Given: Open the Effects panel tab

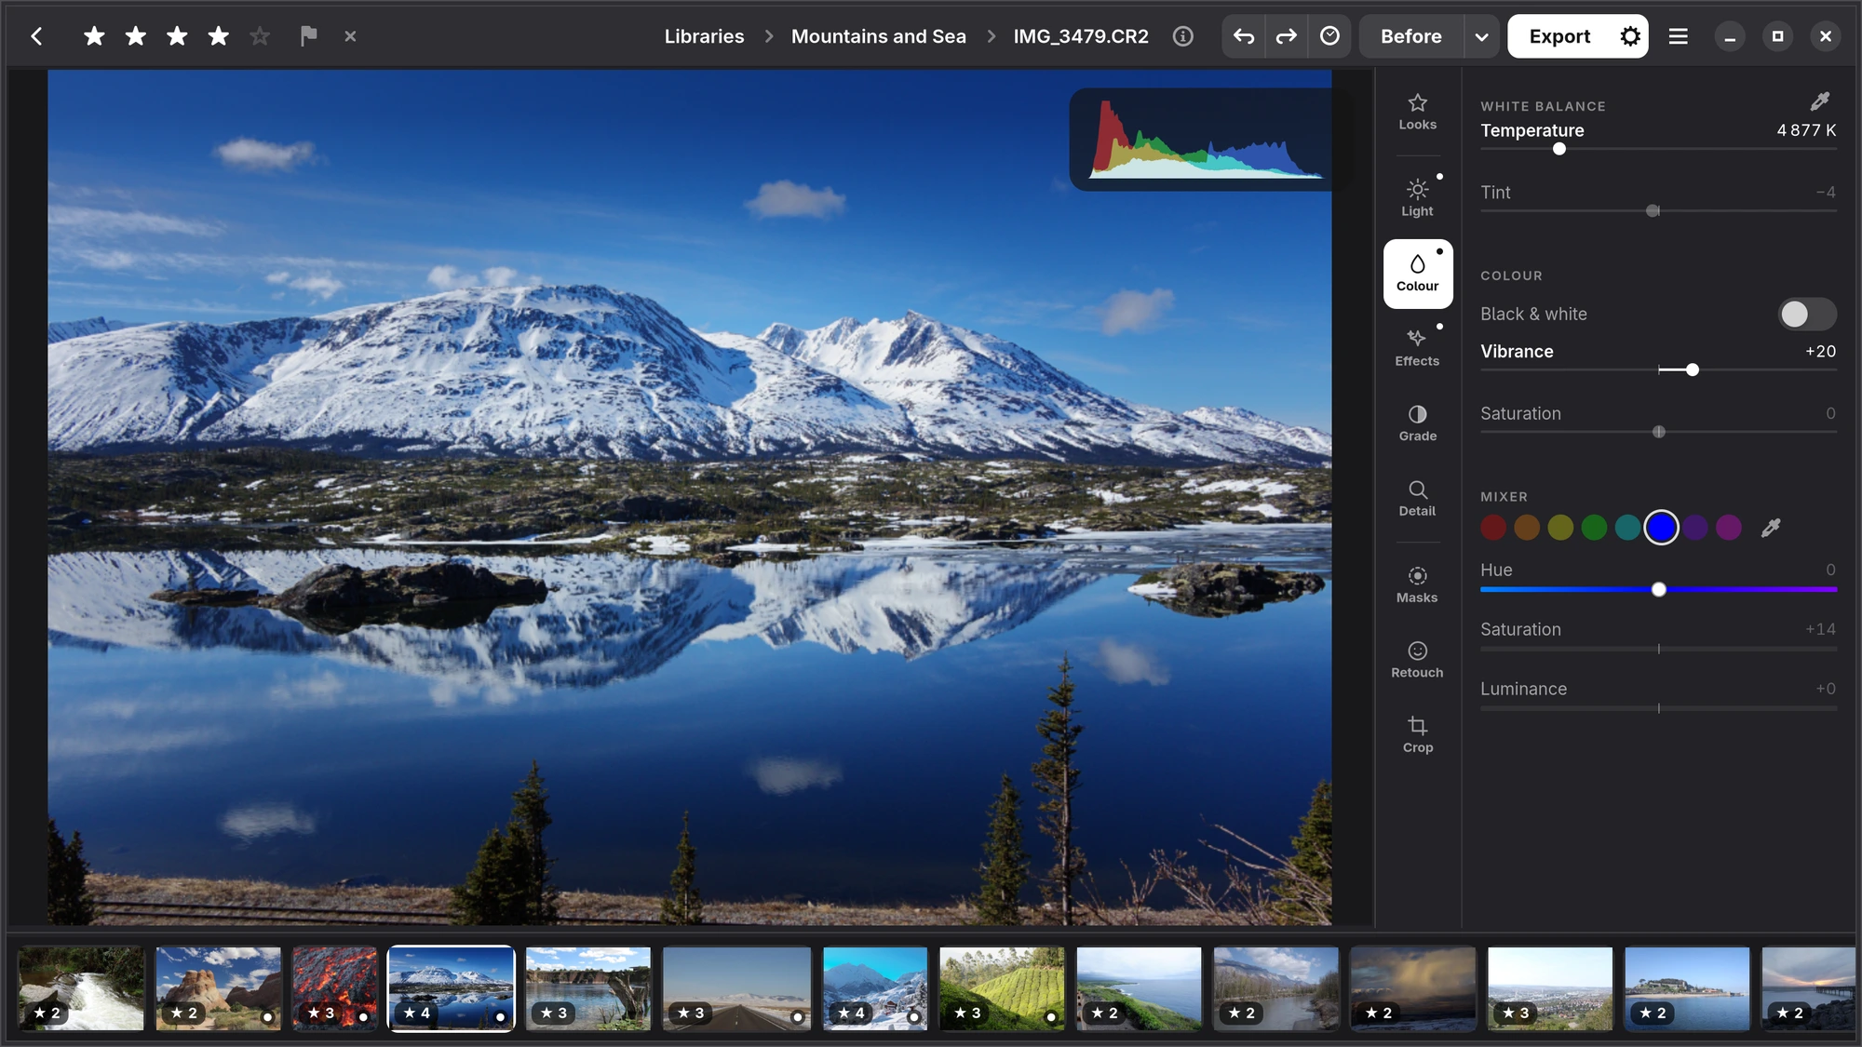Looking at the screenshot, I should (1417, 348).
